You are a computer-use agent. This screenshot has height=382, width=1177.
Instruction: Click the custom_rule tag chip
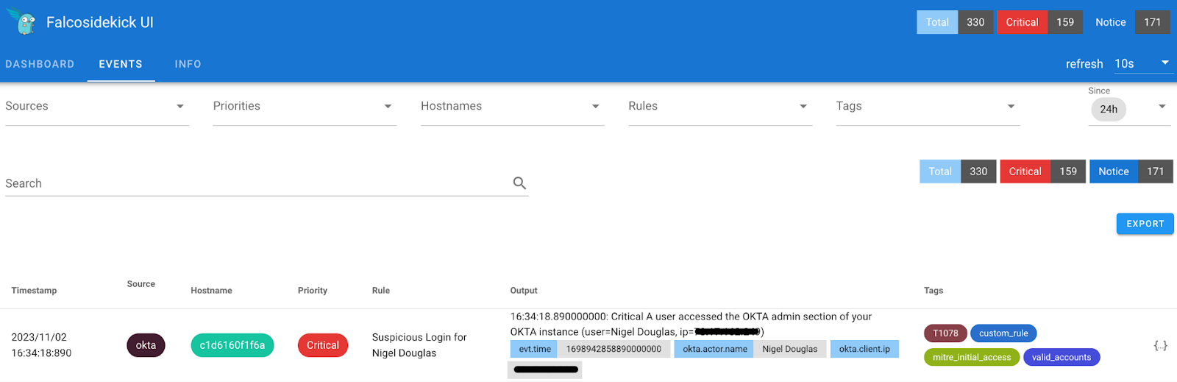pos(1003,333)
